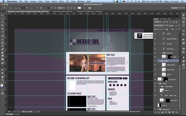Image resolution: width=186 pixels, height=116 pixels.
Task: Expand the Content Slider group
Action: [x=160, y=87]
